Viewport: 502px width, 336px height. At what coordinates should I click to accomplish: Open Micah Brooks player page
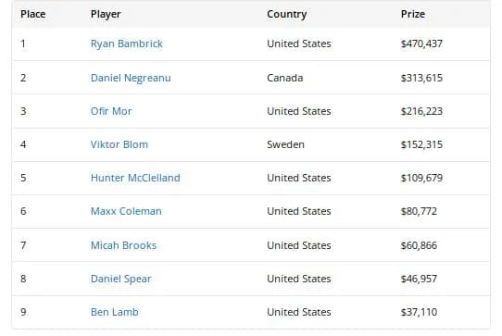pyautogui.click(x=123, y=245)
